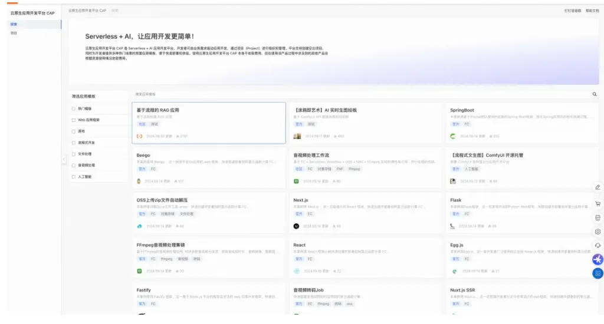
Task: Open the OSS上传zip文件自动解压 card
Action: (209, 213)
